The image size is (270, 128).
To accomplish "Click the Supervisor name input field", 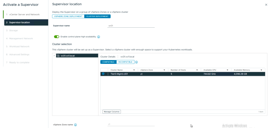I will [x=131, y=26].
